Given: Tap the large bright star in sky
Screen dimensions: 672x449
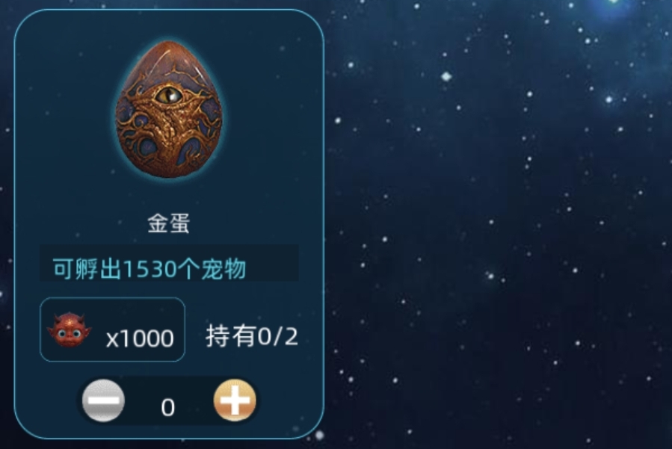Looking at the screenshot, I should click(446, 77).
